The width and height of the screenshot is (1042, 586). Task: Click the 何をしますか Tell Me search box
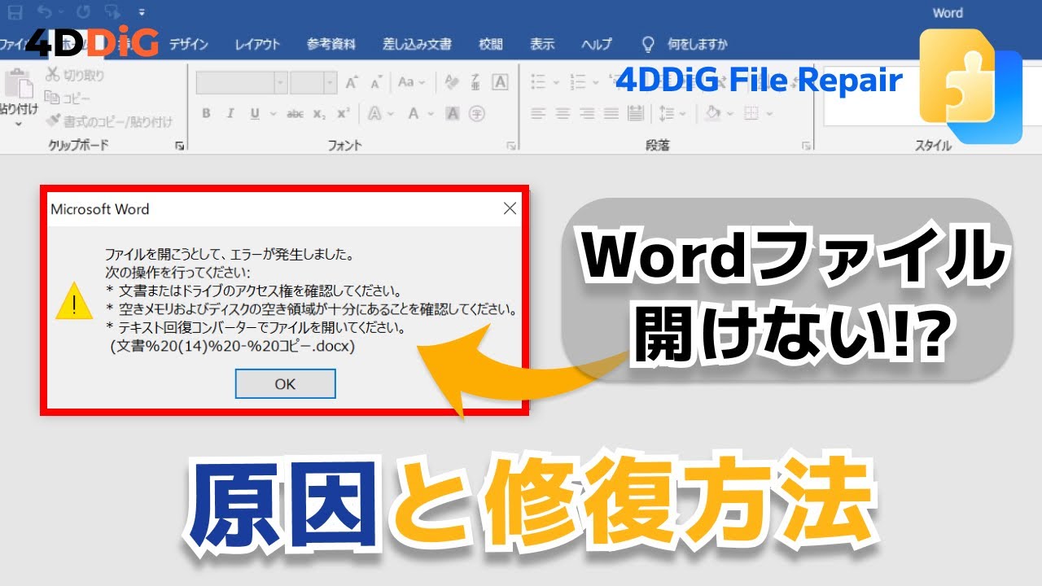(698, 44)
